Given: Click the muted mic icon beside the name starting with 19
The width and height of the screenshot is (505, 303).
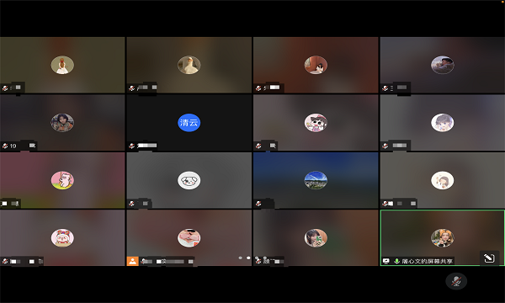Looking at the screenshot, I should click(5, 146).
